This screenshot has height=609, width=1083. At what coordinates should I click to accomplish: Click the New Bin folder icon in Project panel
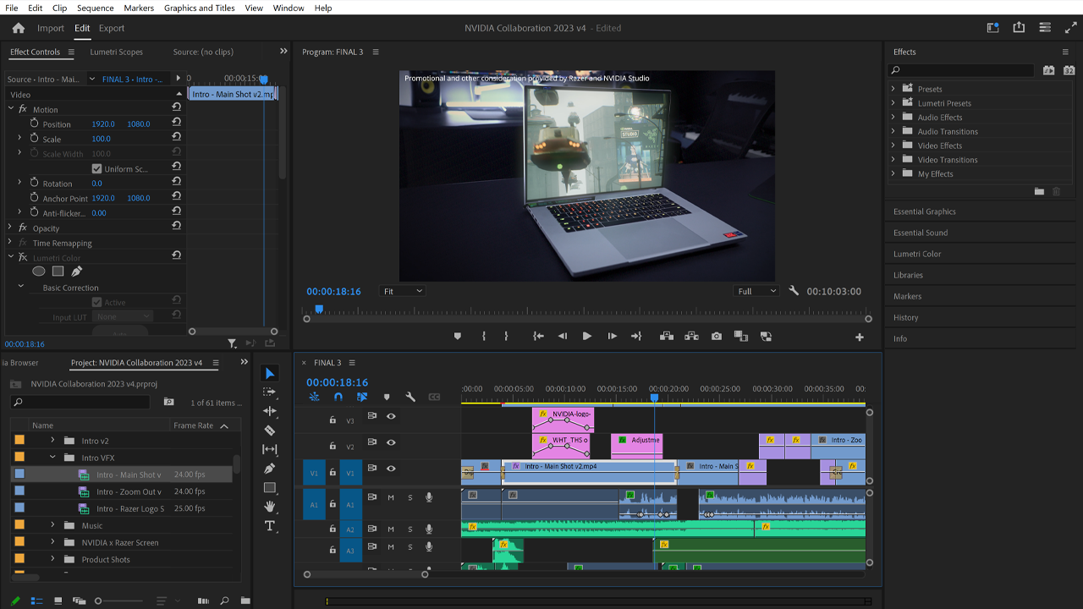[245, 601]
